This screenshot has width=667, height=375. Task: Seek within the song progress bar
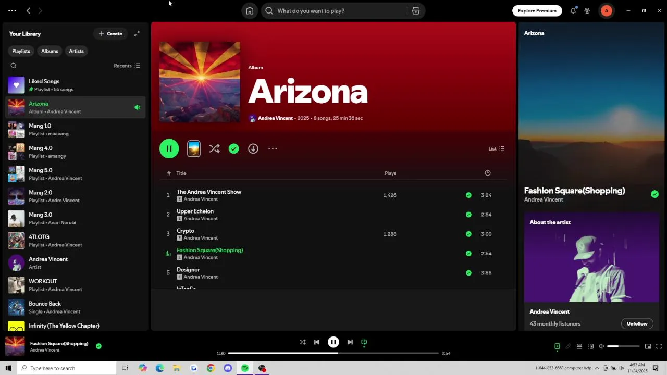[333, 353]
